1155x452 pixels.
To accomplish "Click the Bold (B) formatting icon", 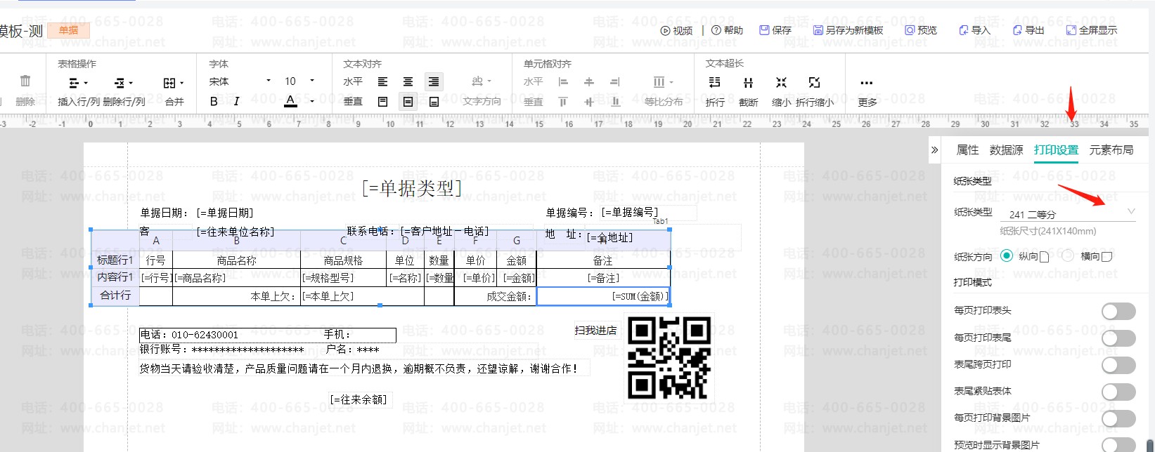I will pyautogui.click(x=214, y=101).
